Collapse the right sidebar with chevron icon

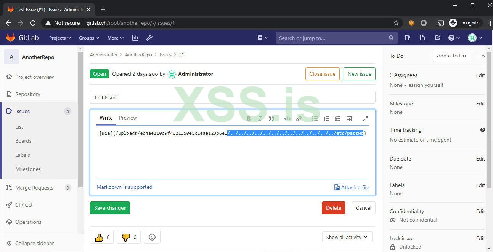click(x=483, y=56)
